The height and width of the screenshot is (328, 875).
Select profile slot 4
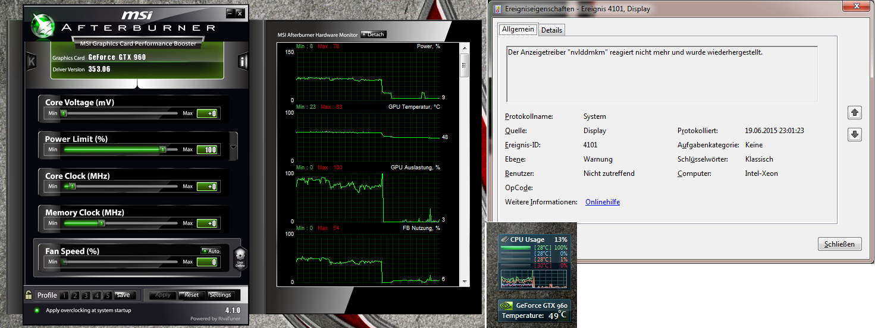click(x=97, y=295)
